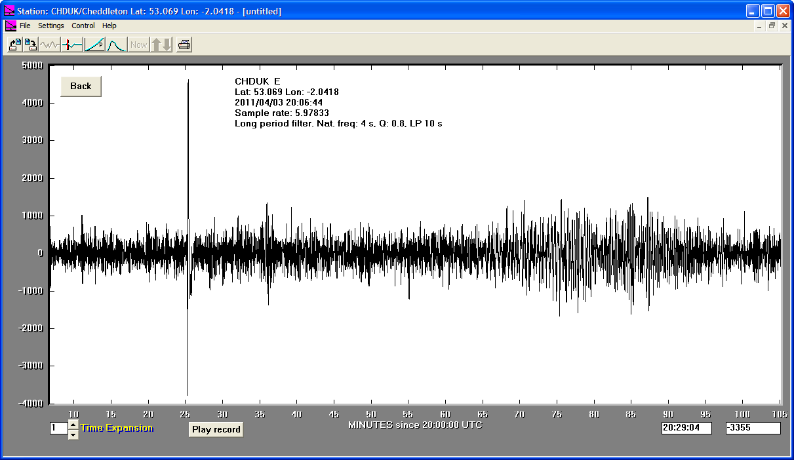Click the Back button
This screenshot has width=794, height=460.
(x=81, y=86)
